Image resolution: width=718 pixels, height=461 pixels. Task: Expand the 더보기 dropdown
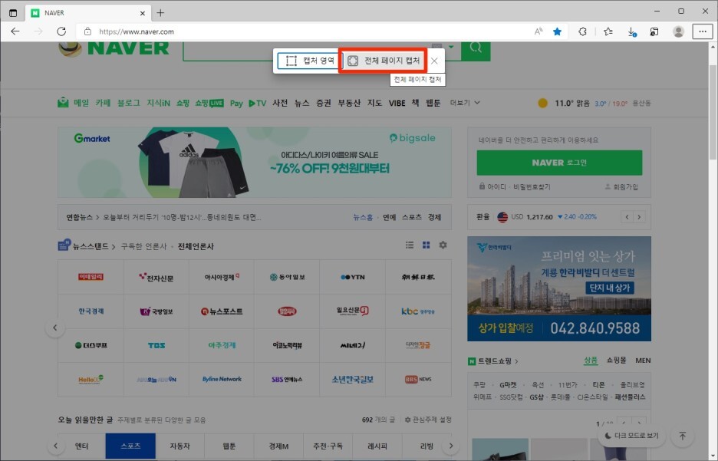pos(465,103)
